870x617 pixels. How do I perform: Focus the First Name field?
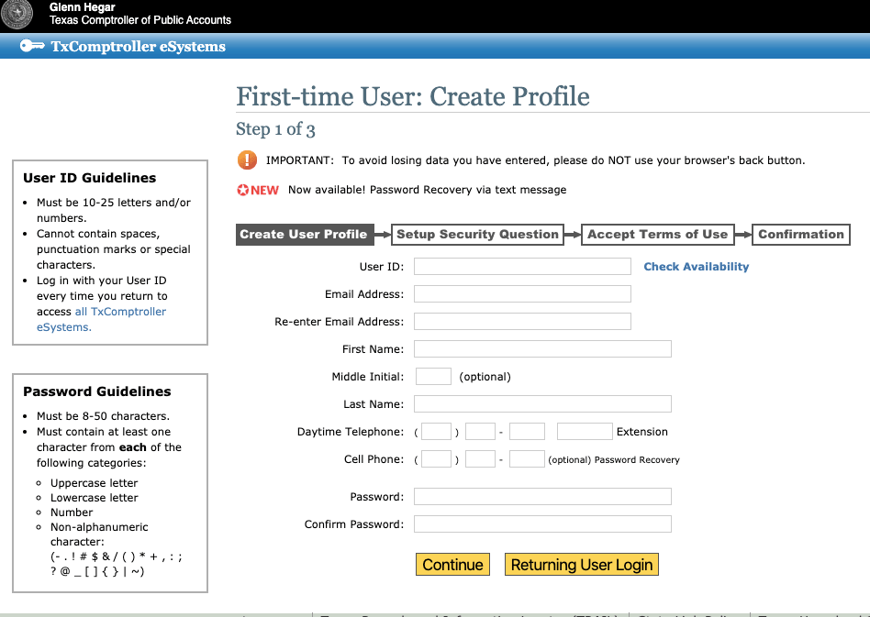point(542,348)
